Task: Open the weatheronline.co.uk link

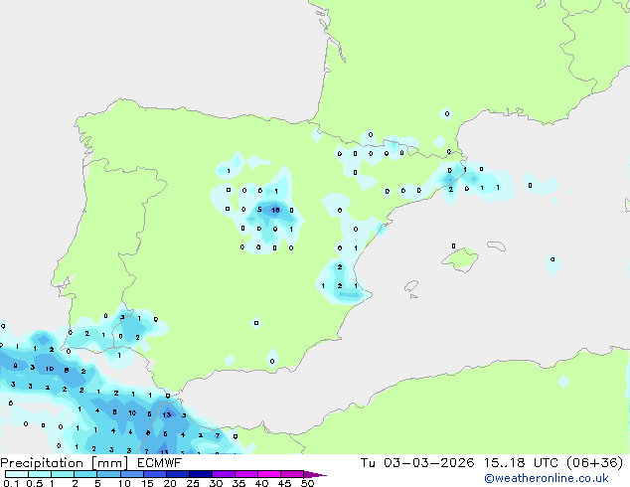Action: [547, 478]
